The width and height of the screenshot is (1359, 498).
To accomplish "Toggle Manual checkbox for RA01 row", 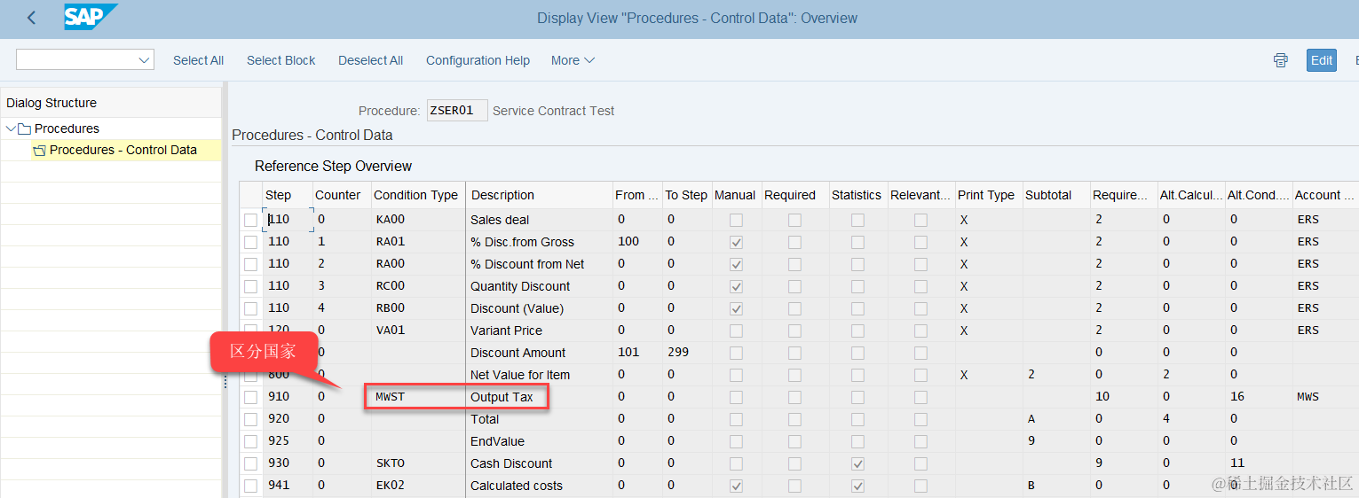I will coord(736,242).
